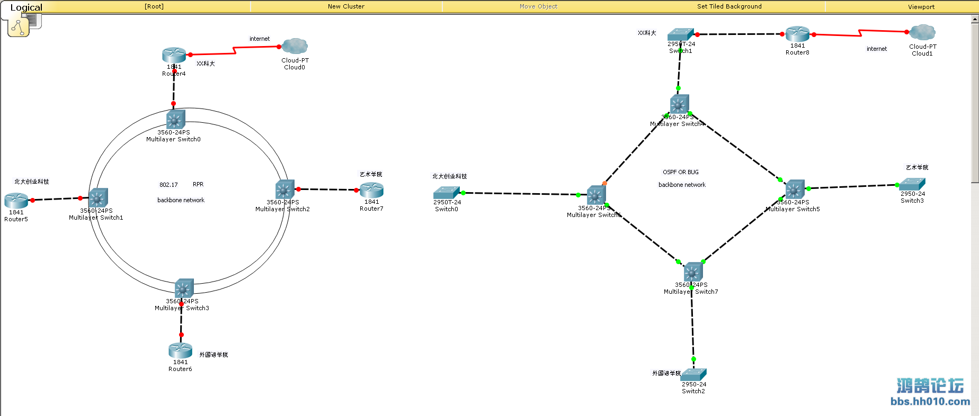Click the Logical workspace navigation icon
979x416 pixels.
click(18, 26)
